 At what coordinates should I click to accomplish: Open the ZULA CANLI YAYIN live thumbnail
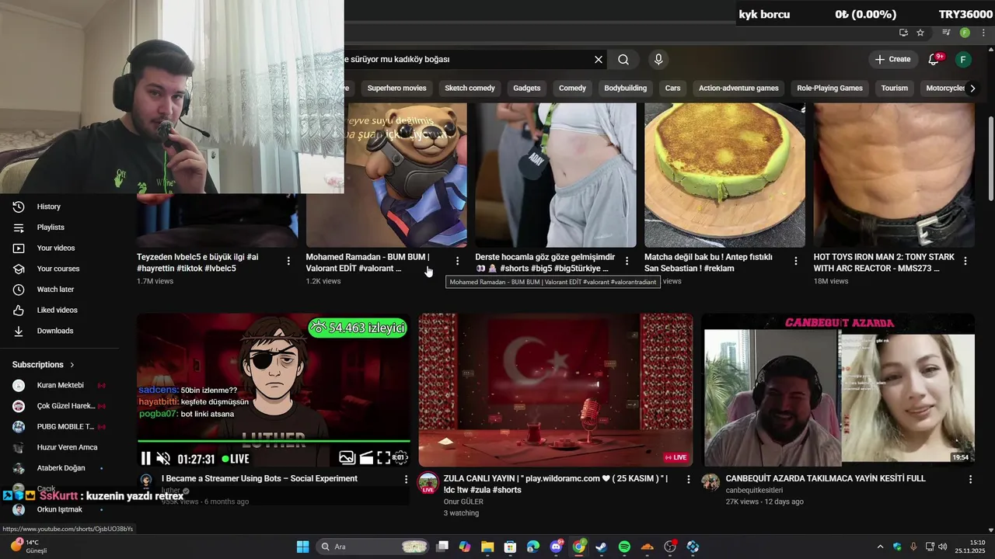pos(556,390)
